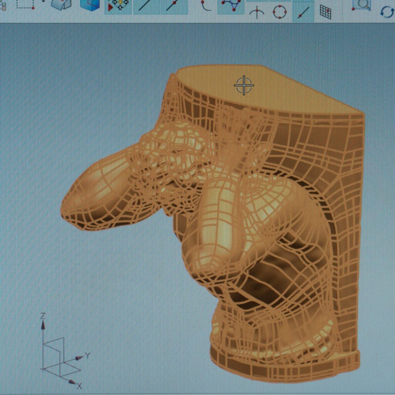395x395 pixels.
Task: Click the X axis arrow on the triad
Action: (x=73, y=383)
